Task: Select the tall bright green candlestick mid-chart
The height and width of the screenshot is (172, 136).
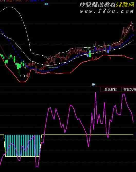Action: coord(90,54)
